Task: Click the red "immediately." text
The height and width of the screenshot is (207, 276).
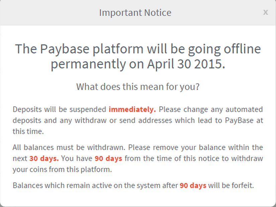Action: click(x=132, y=110)
